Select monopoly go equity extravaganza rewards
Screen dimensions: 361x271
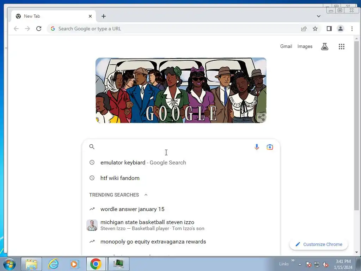[x=181, y=241]
